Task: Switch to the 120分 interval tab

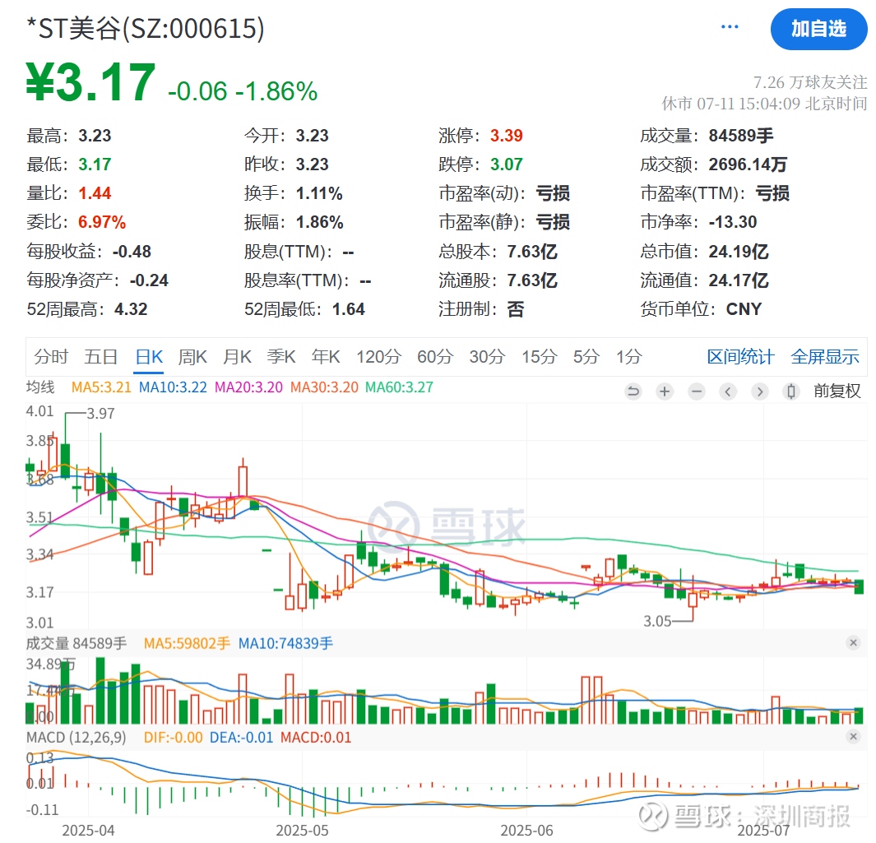Action: (x=379, y=356)
